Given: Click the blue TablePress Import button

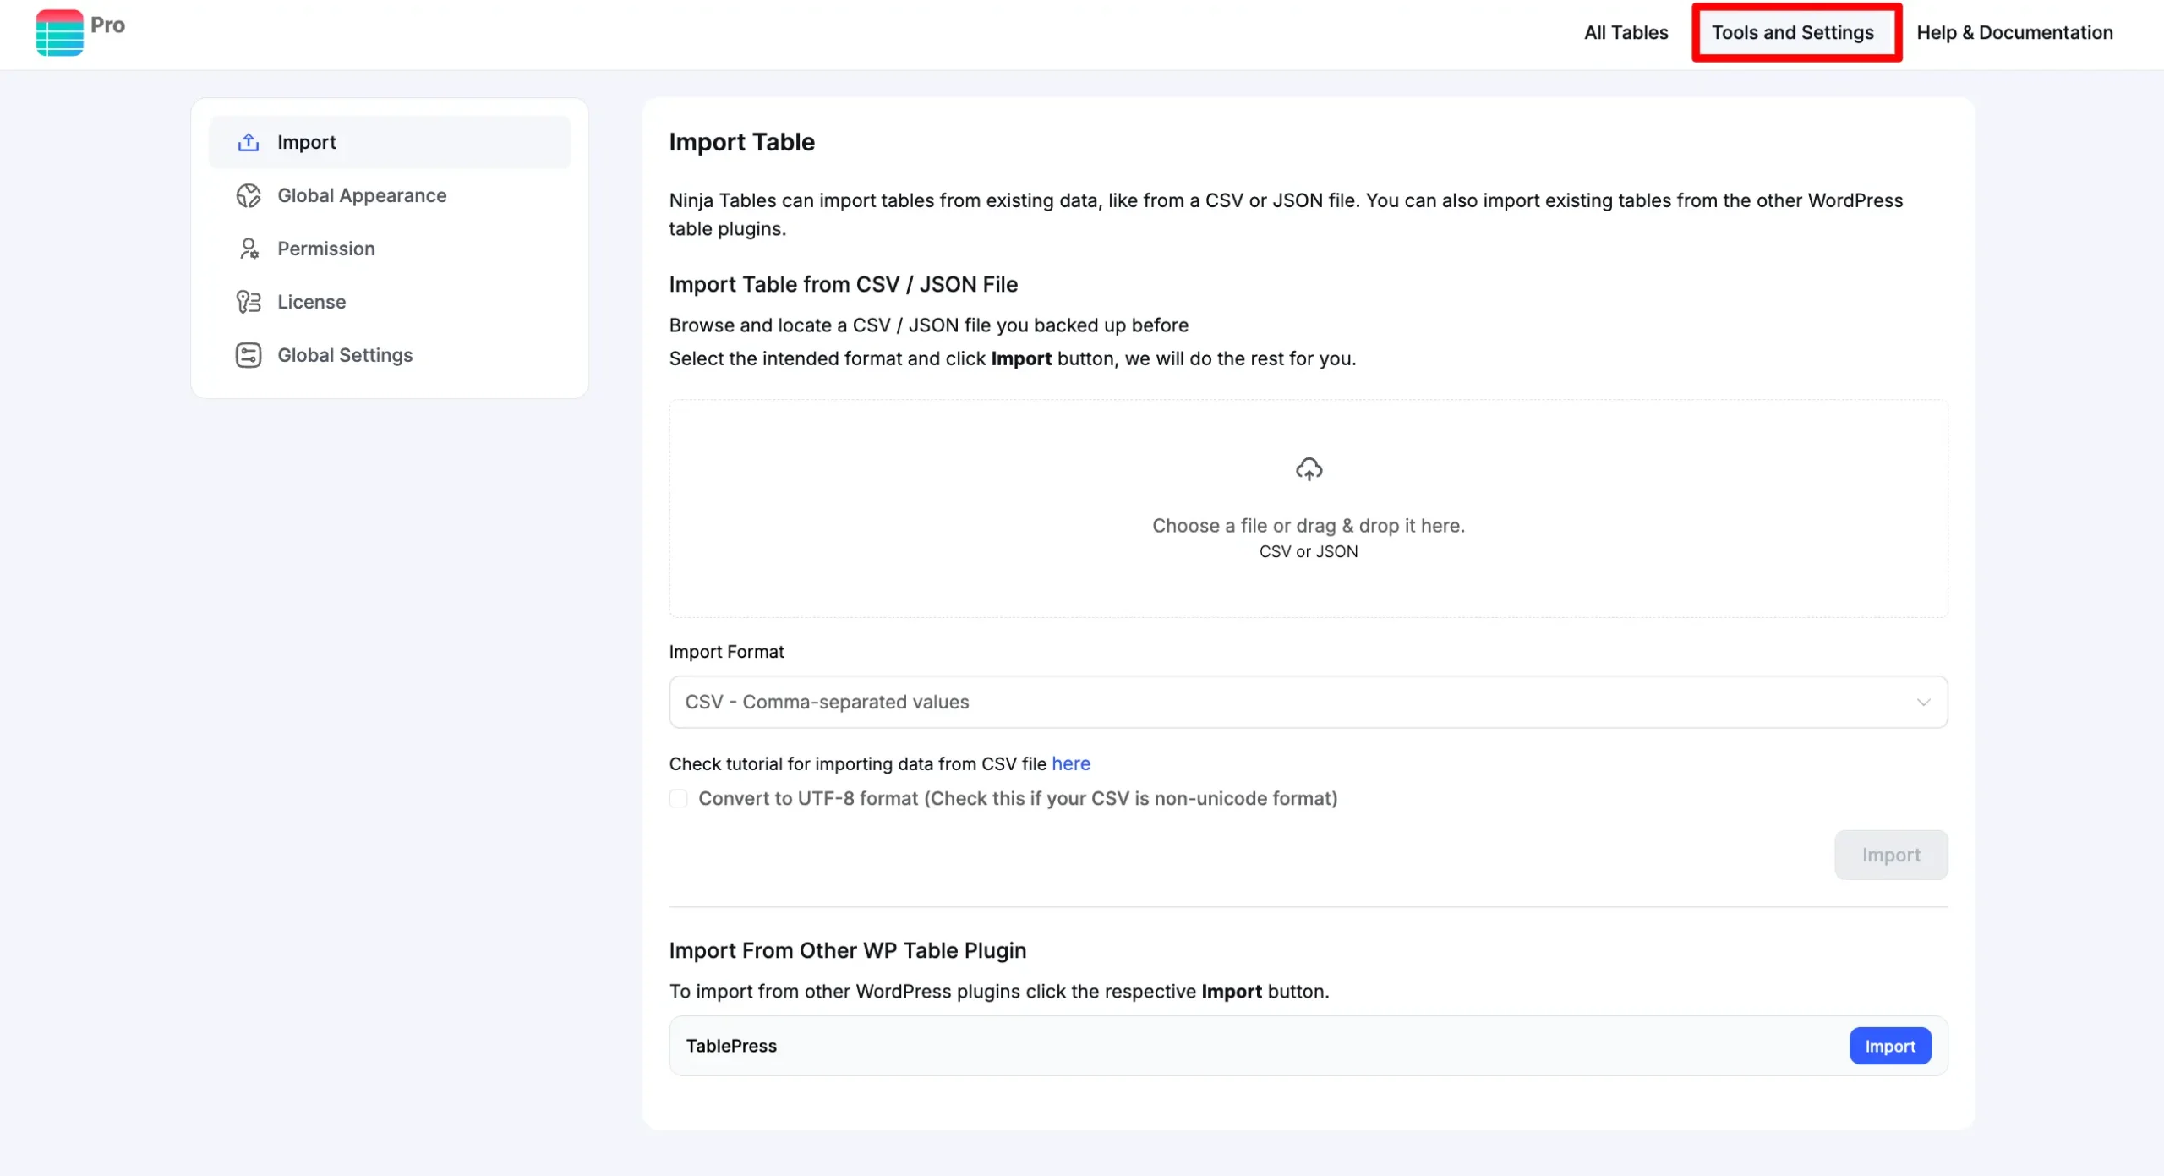Looking at the screenshot, I should pyautogui.click(x=1890, y=1047).
